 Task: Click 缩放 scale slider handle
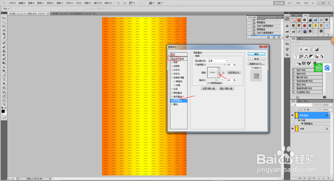click(216, 80)
